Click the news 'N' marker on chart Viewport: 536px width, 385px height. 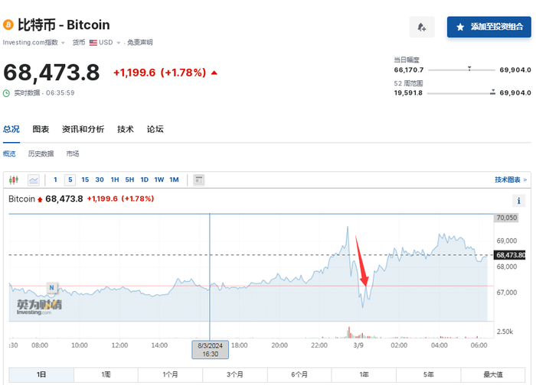[51, 288]
